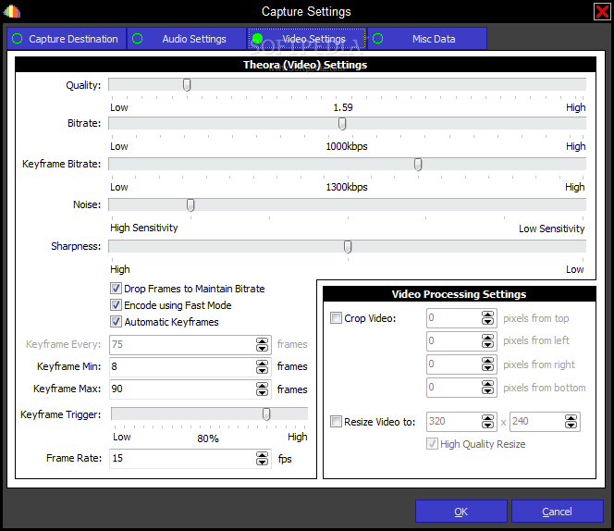The height and width of the screenshot is (531, 614).
Task: Enable the Resize Video to checkbox
Action: pos(336,422)
